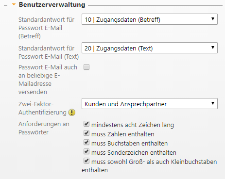Collapse Benutzerverwaltung section via orange triangle
225x179 pixels.
click(x=14, y=4)
